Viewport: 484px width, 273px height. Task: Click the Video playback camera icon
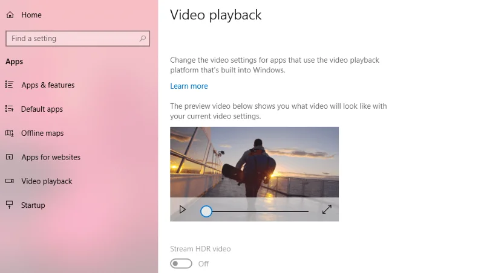click(x=10, y=181)
